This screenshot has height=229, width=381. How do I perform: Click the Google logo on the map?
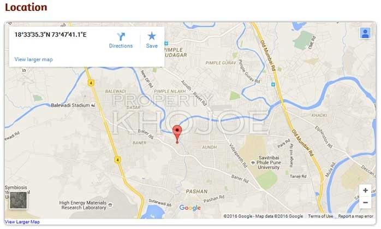pos(190,208)
